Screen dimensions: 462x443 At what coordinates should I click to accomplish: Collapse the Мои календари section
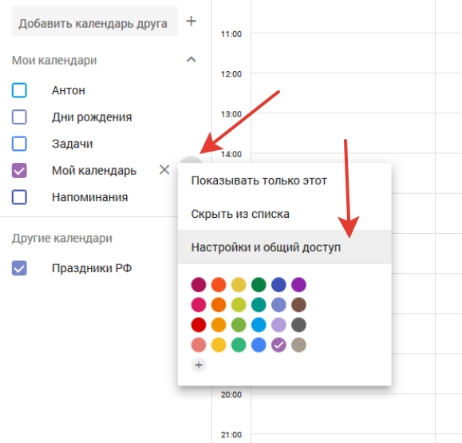[x=192, y=60]
